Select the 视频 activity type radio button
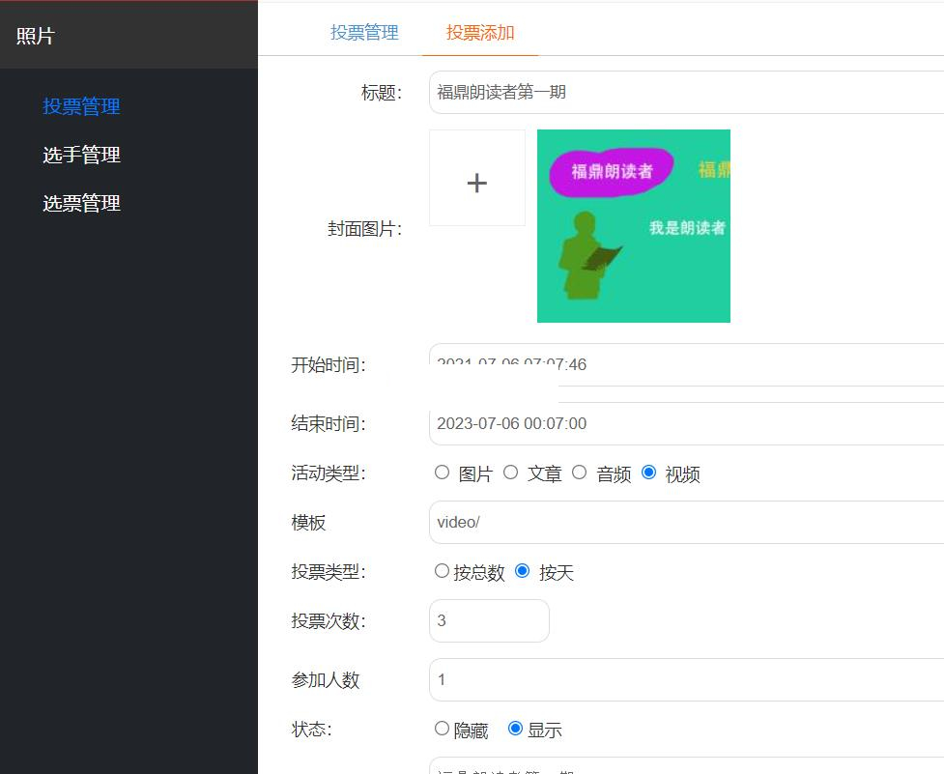Viewport: 944px width, 774px height. click(648, 473)
